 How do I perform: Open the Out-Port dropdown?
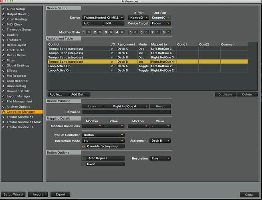[x=160, y=18]
